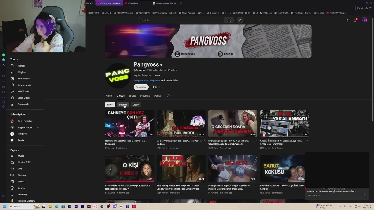The height and width of the screenshot is (210, 374).
Task: Click the YouTube search input field
Action: (181, 20)
